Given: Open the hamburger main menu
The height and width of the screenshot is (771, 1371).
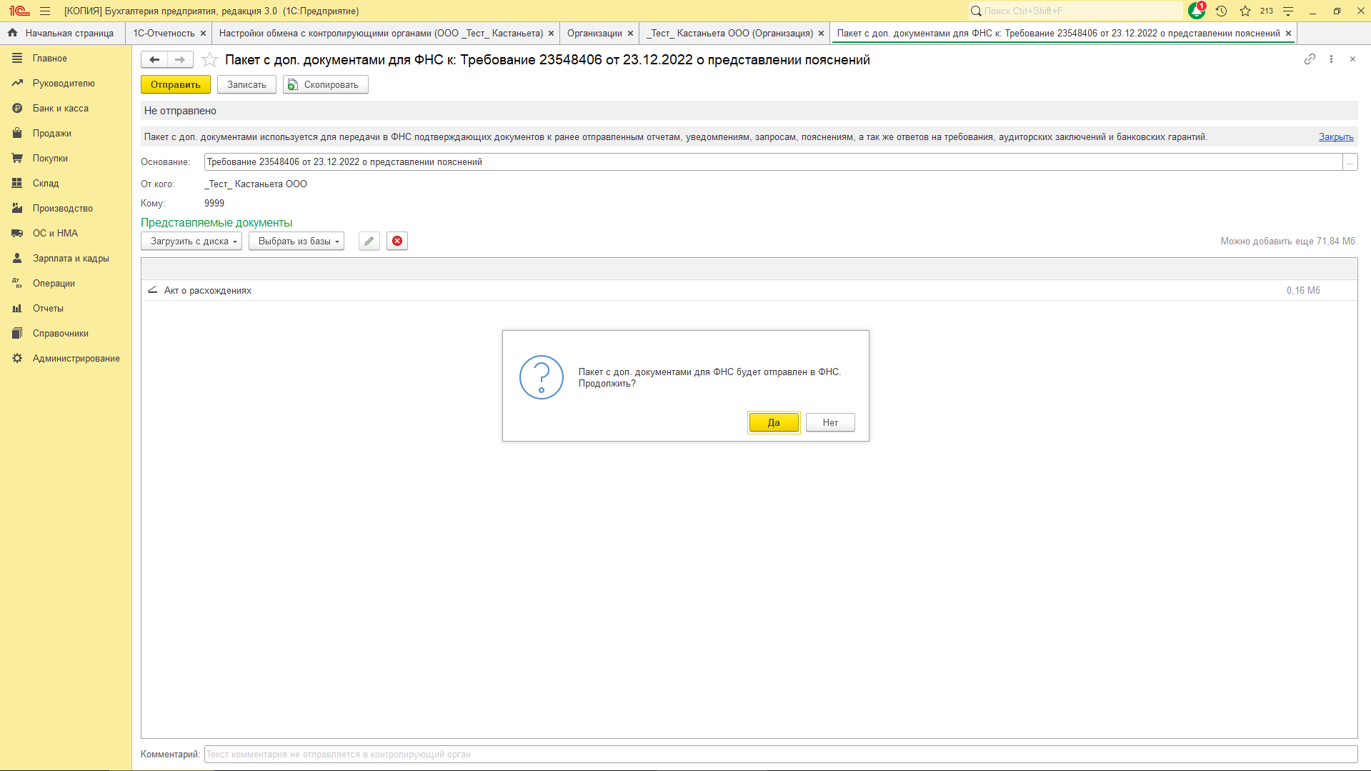Looking at the screenshot, I should pyautogui.click(x=45, y=11).
